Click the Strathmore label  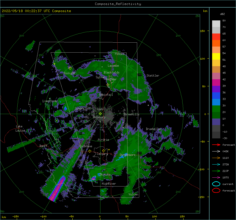tap(127, 155)
